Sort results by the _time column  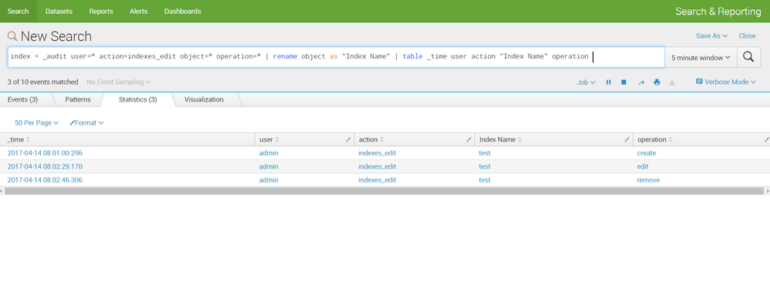18,139
